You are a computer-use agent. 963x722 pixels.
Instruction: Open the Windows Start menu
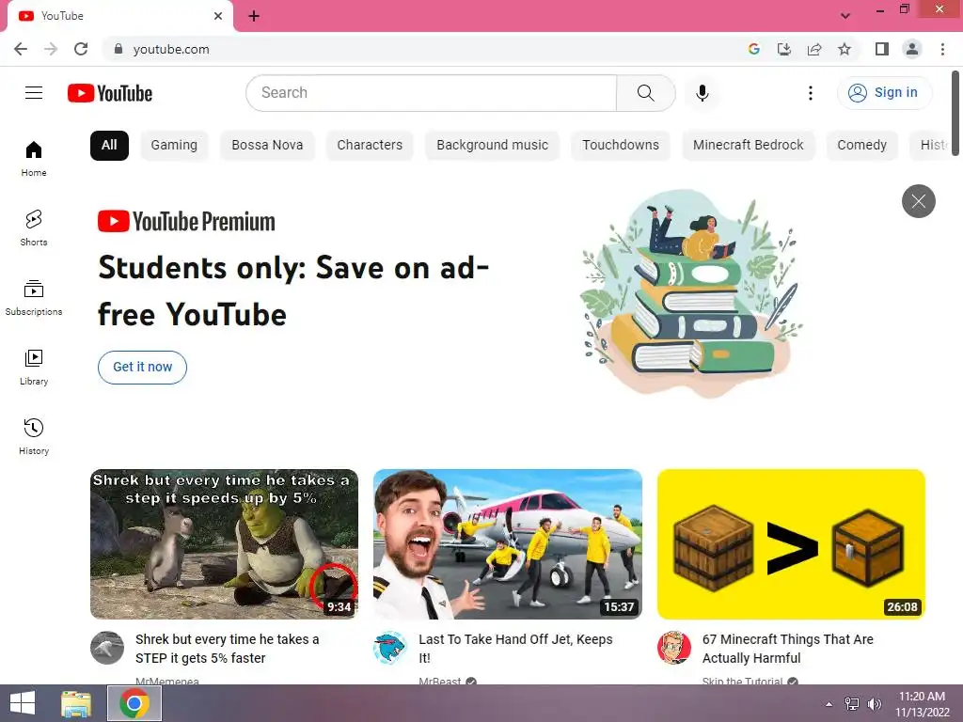(23, 703)
